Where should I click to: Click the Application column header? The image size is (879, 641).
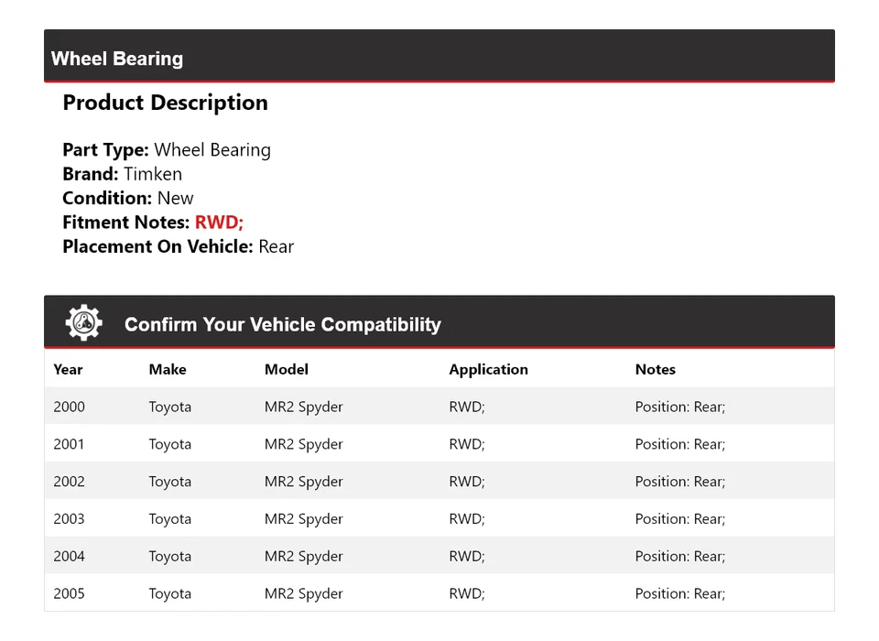(488, 370)
